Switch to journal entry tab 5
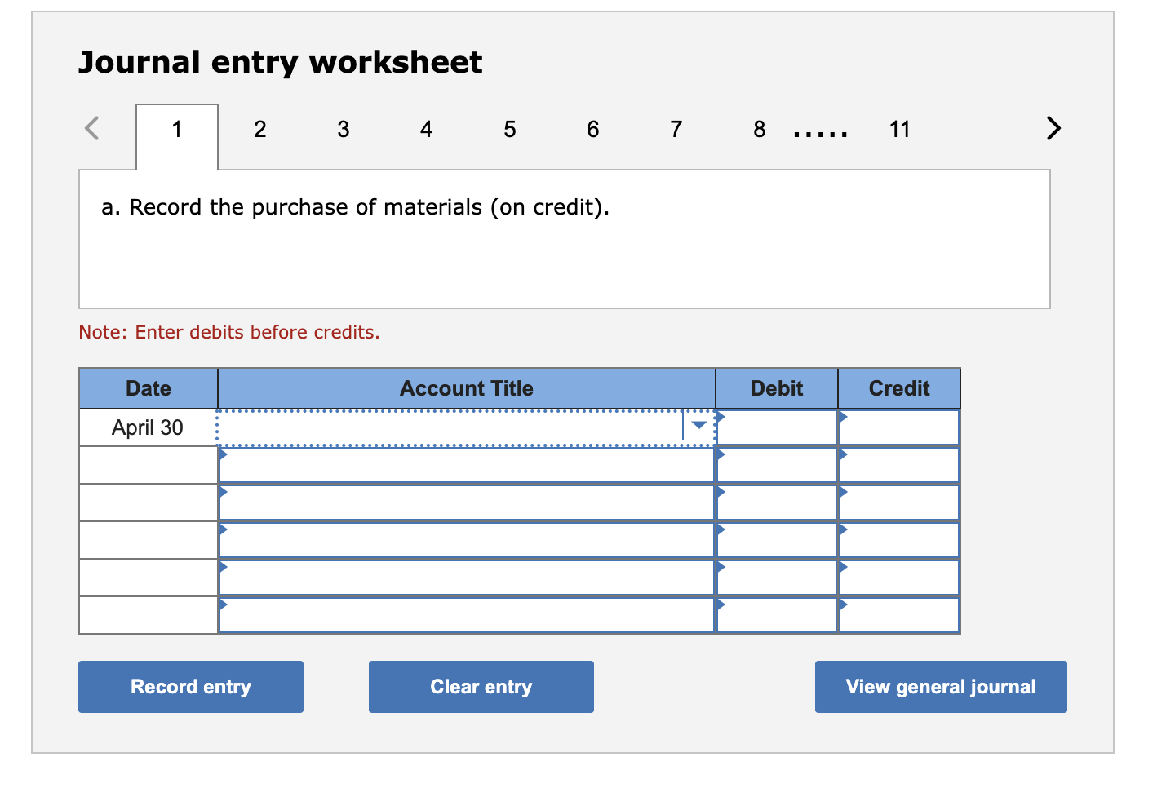1175x788 pixels. pyautogui.click(x=509, y=129)
